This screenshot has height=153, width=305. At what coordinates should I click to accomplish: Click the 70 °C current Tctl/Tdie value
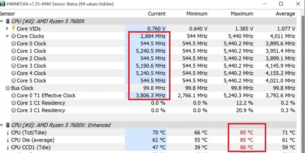coord(159,133)
